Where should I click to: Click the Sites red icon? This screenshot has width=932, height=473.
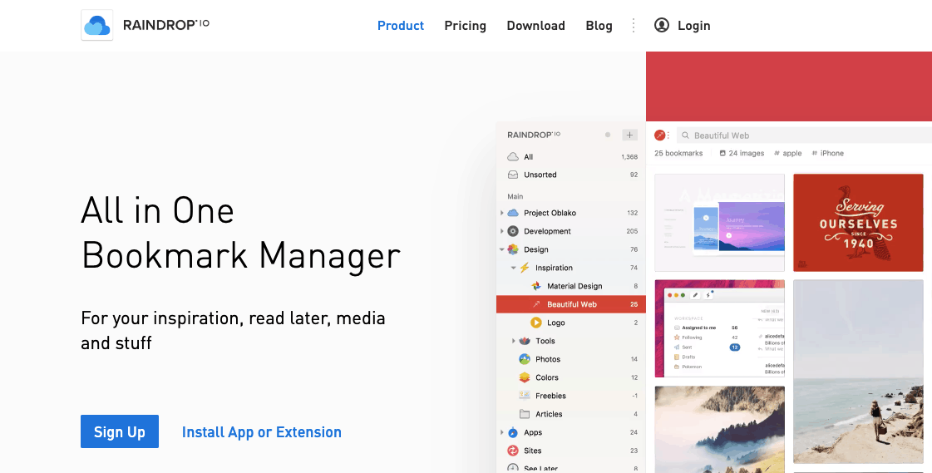tap(512, 451)
